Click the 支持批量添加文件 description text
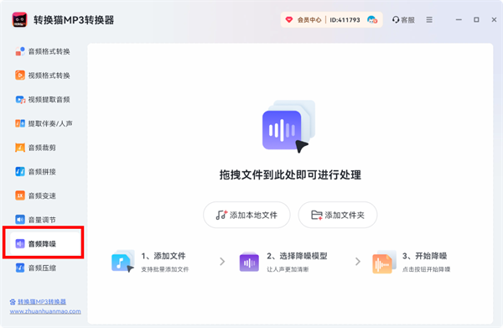Viewport: 503px width, 328px height. coord(165,269)
